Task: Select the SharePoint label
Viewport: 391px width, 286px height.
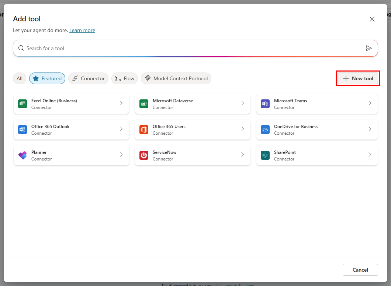Action: point(285,152)
